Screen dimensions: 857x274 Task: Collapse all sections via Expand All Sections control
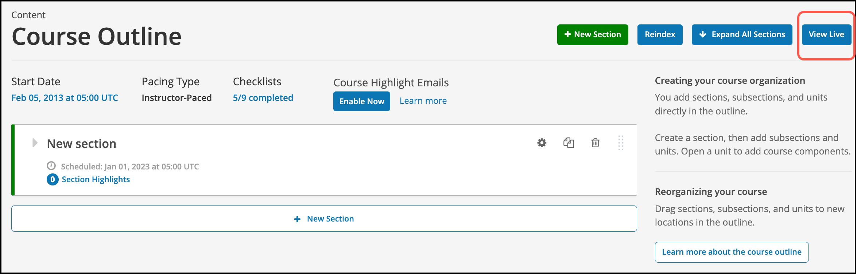coord(742,34)
